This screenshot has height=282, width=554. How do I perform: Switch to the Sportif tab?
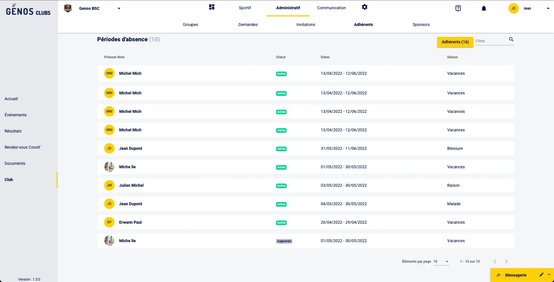click(x=245, y=8)
